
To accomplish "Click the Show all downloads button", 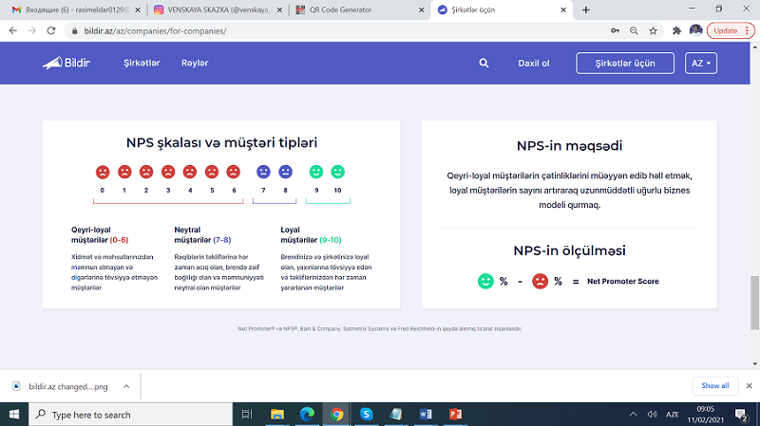I will pos(715,386).
